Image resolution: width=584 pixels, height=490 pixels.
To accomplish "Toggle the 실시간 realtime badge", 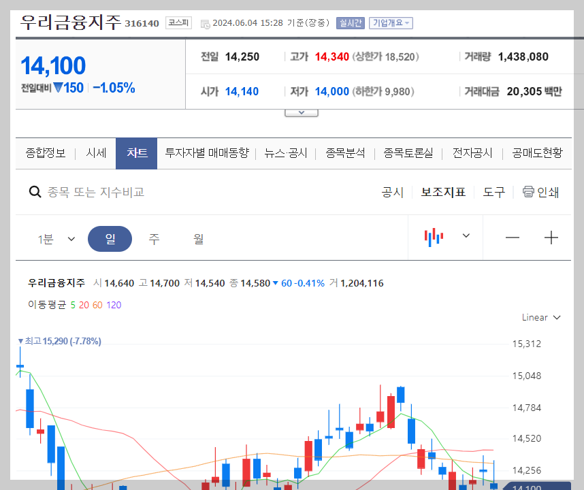I will coord(350,23).
